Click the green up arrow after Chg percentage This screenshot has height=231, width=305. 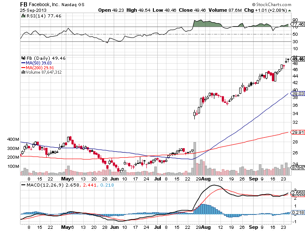[290, 10]
